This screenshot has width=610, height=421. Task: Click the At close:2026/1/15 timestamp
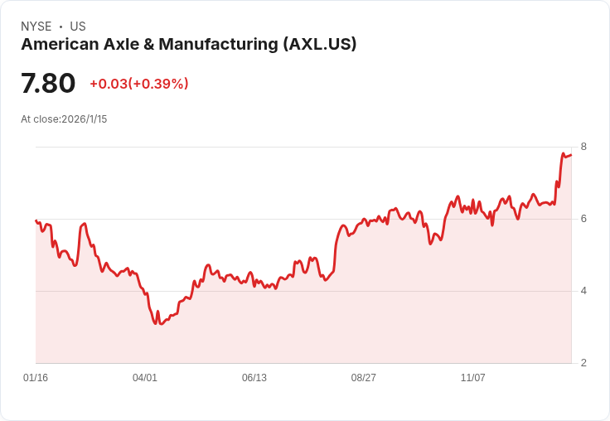pyautogui.click(x=64, y=119)
